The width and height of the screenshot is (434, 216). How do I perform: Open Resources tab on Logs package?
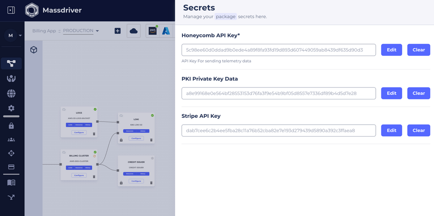click(x=79, y=125)
